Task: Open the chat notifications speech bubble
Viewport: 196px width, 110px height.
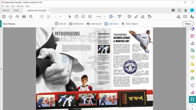Action: (173, 10)
